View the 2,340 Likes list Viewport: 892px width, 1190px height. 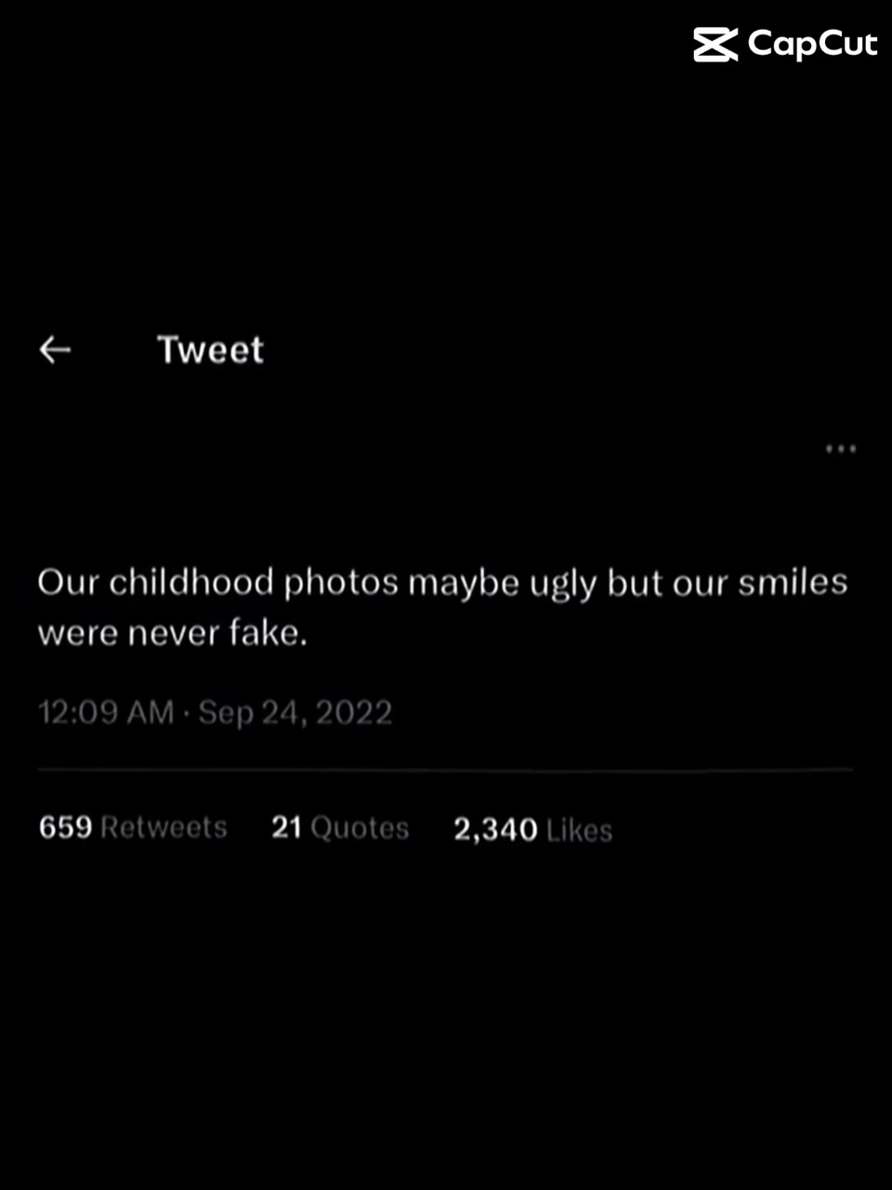tap(531, 828)
